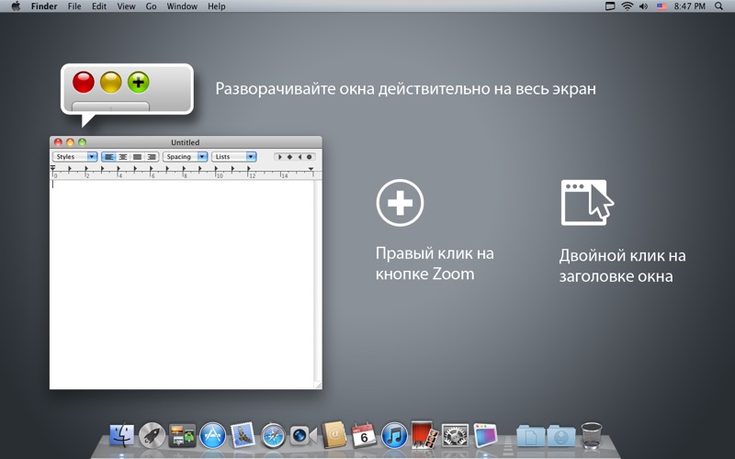Open the Address Book dock icon
This screenshot has width=735, height=459.
click(334, 435)
